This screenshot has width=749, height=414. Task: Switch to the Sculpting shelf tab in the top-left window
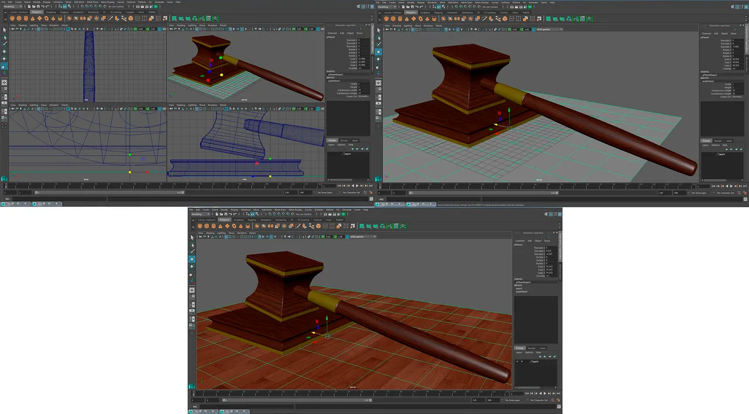point(51,12)
